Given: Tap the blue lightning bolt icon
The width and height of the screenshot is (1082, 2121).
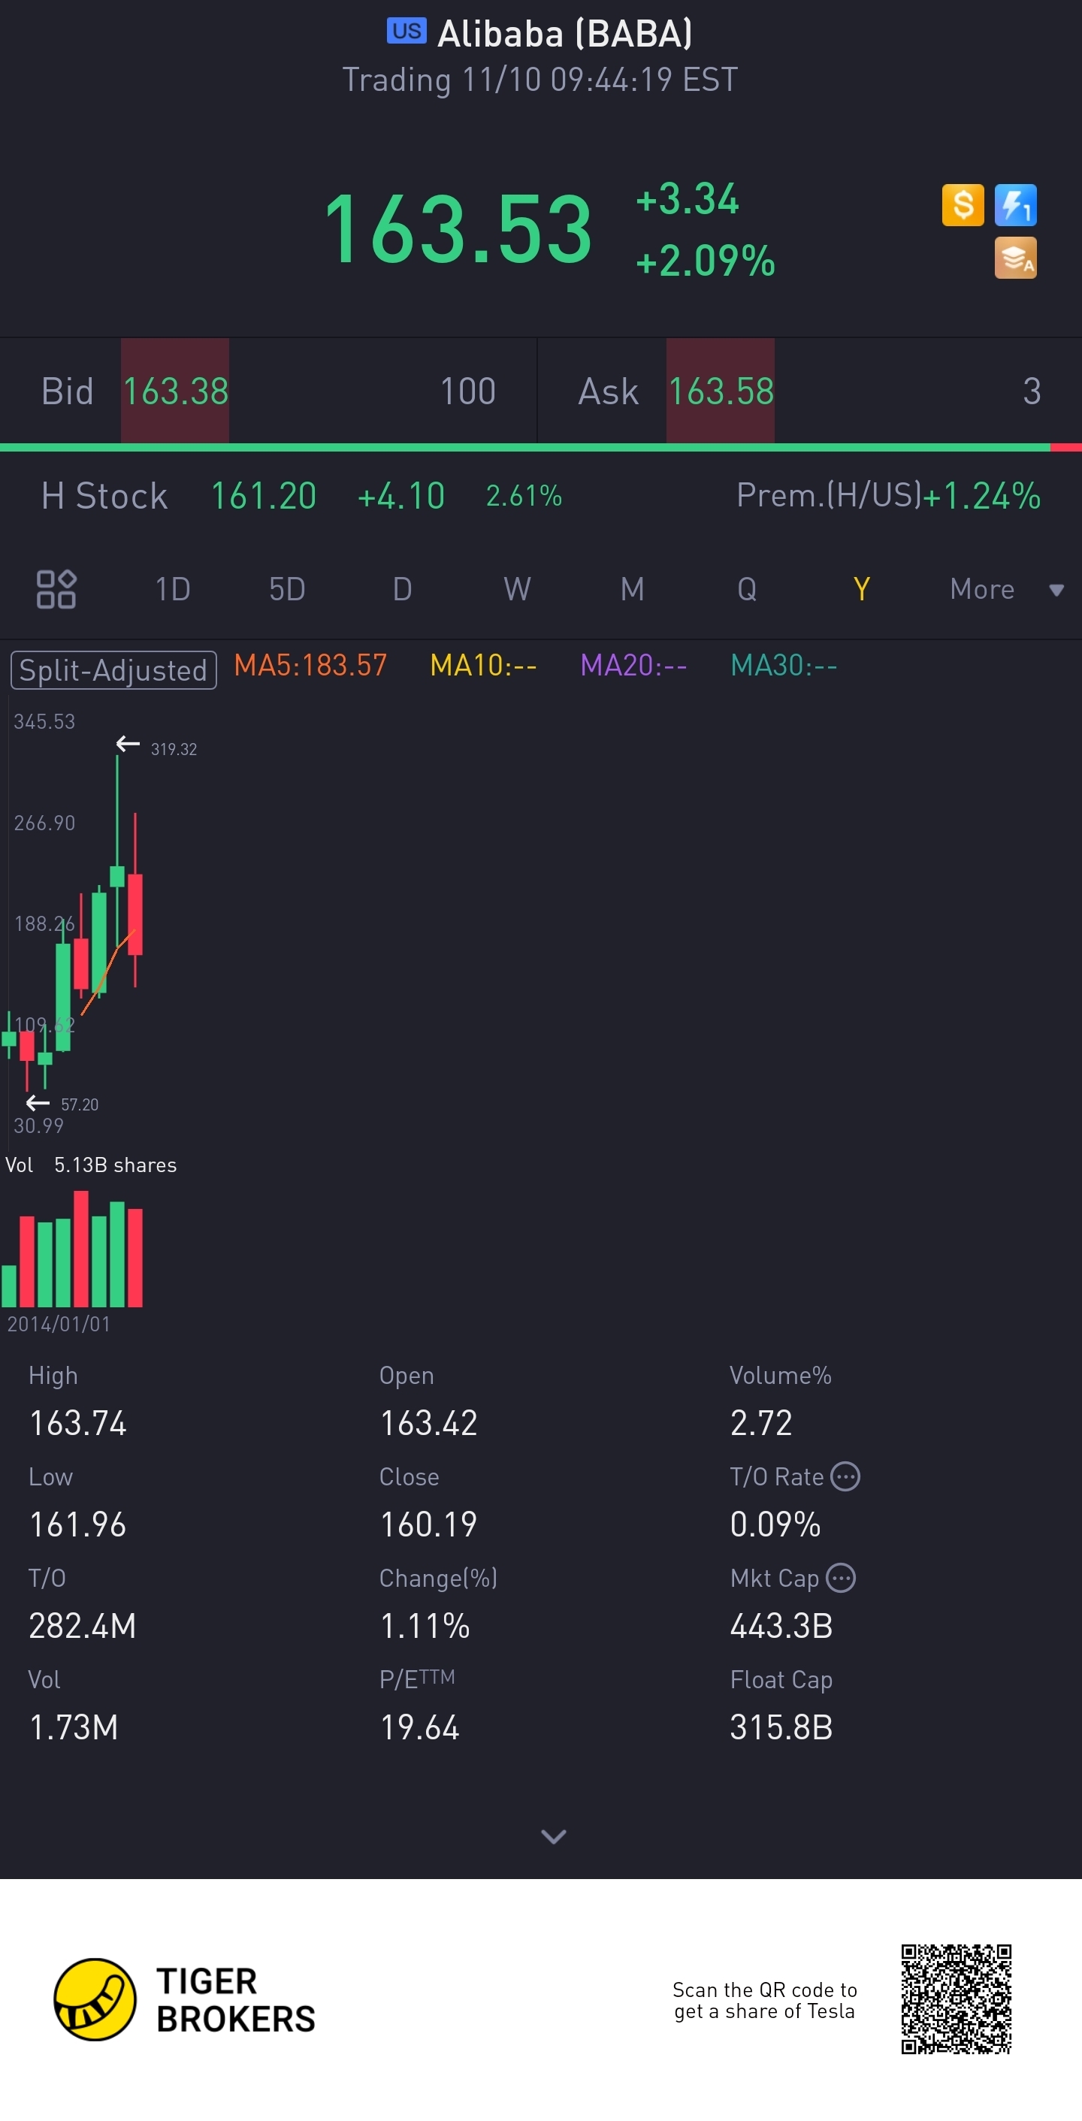Looking at the screenshot, I should [x=1014, y=204].
